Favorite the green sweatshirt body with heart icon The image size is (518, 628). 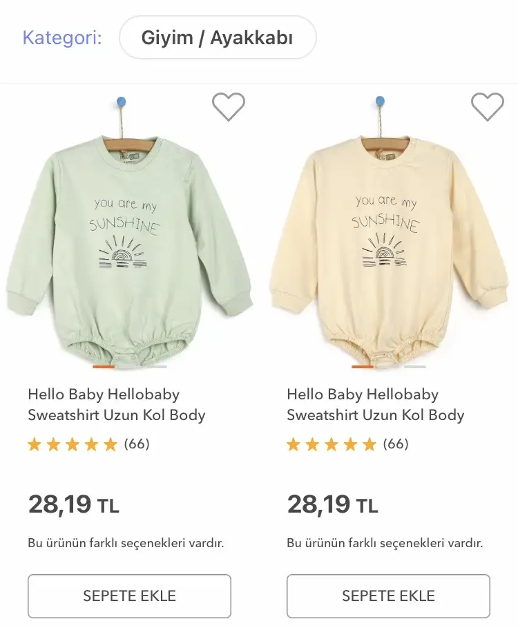click(x=228, y=106)
